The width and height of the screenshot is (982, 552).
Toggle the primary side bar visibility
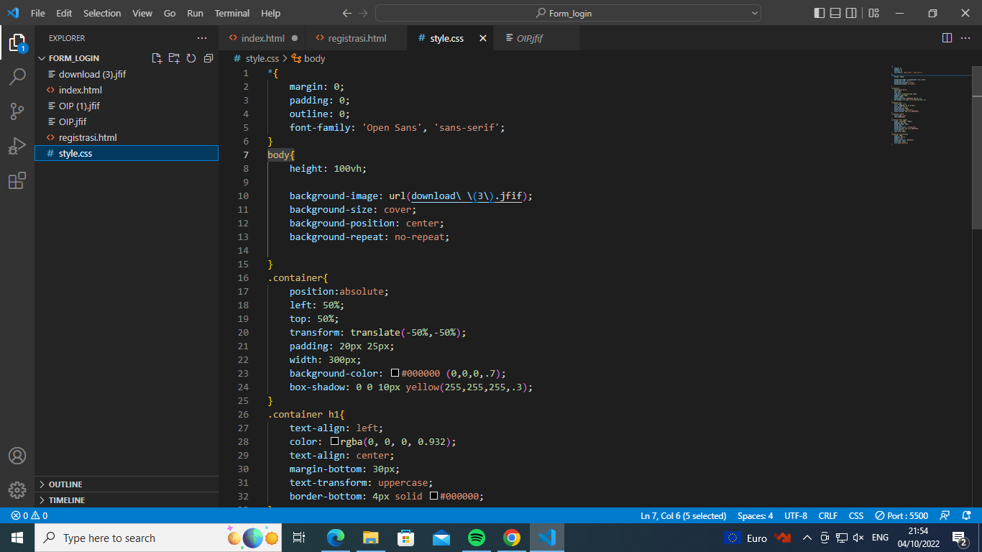(x=820, y=13)
